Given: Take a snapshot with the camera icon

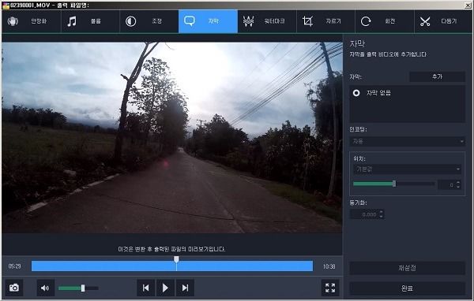Looking at the screenshot, I should point(14,288).
